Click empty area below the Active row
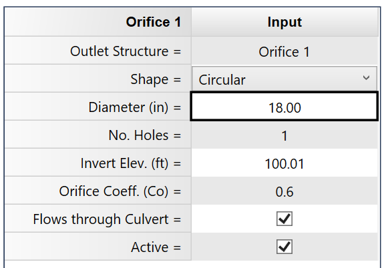This screenshot has width=388, height=268. pyautogui.click(x=192, y=264)
